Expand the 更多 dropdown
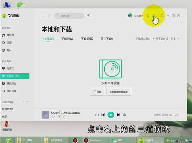Image resolution: width=192 pixels, height=143 pixels. click(175, 39)
